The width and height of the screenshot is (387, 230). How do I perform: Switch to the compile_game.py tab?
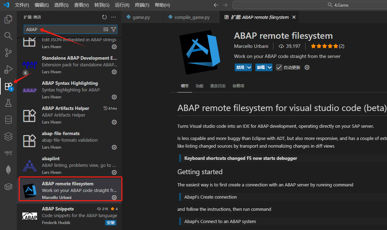[192, 17]
